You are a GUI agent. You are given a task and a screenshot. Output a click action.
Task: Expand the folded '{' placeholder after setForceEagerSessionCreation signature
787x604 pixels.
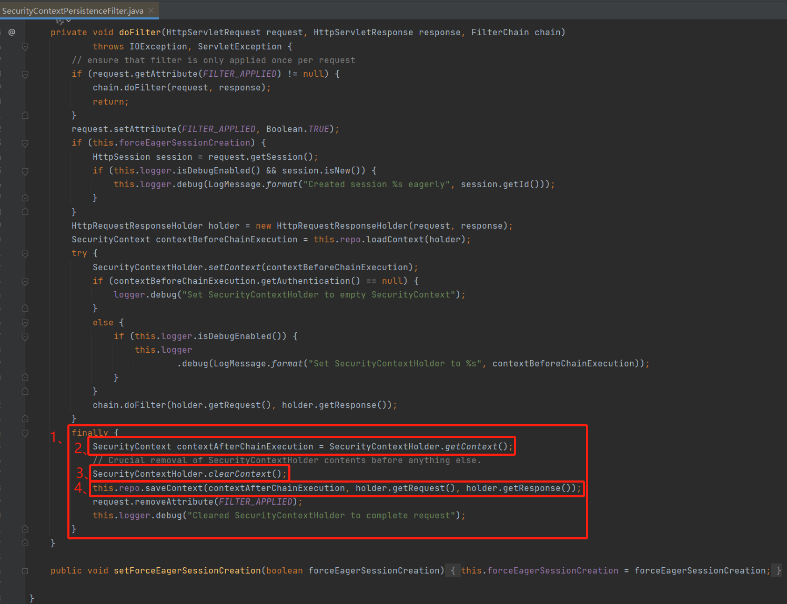[453, 571]
